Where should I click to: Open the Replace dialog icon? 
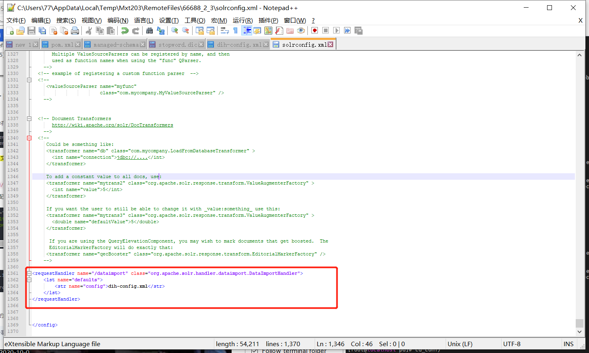point(160,31)
